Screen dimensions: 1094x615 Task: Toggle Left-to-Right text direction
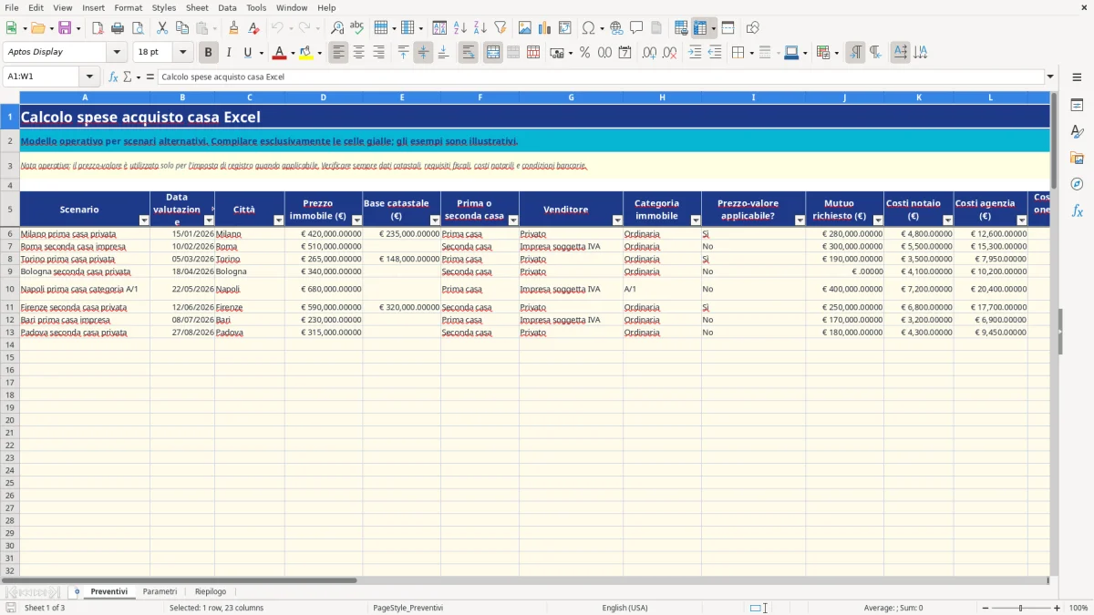coord(855,53)
